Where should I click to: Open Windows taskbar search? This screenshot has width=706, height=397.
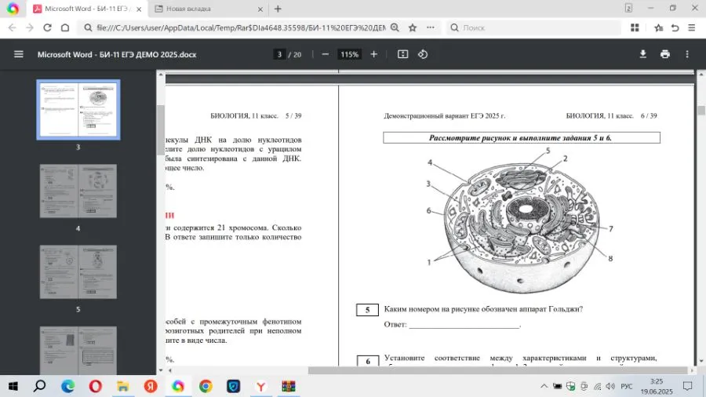[x=40, y=386]
